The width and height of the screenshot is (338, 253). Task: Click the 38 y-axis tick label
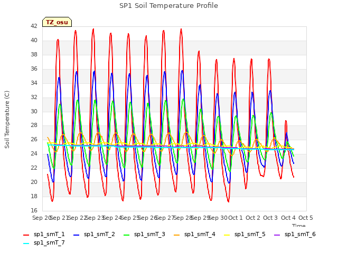(34, 54)
